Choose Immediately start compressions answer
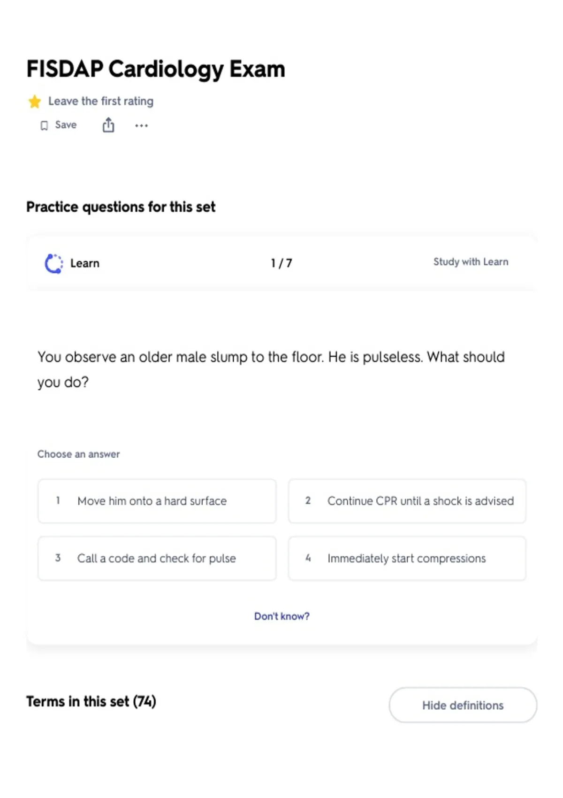The height and width of the screenshot is (798, 563). click(x=407, y=559)
